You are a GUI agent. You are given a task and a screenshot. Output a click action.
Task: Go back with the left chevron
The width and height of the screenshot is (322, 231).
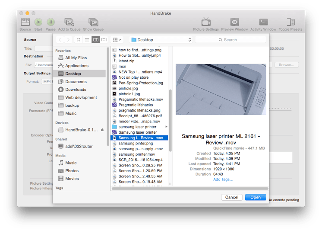[60, 40]
